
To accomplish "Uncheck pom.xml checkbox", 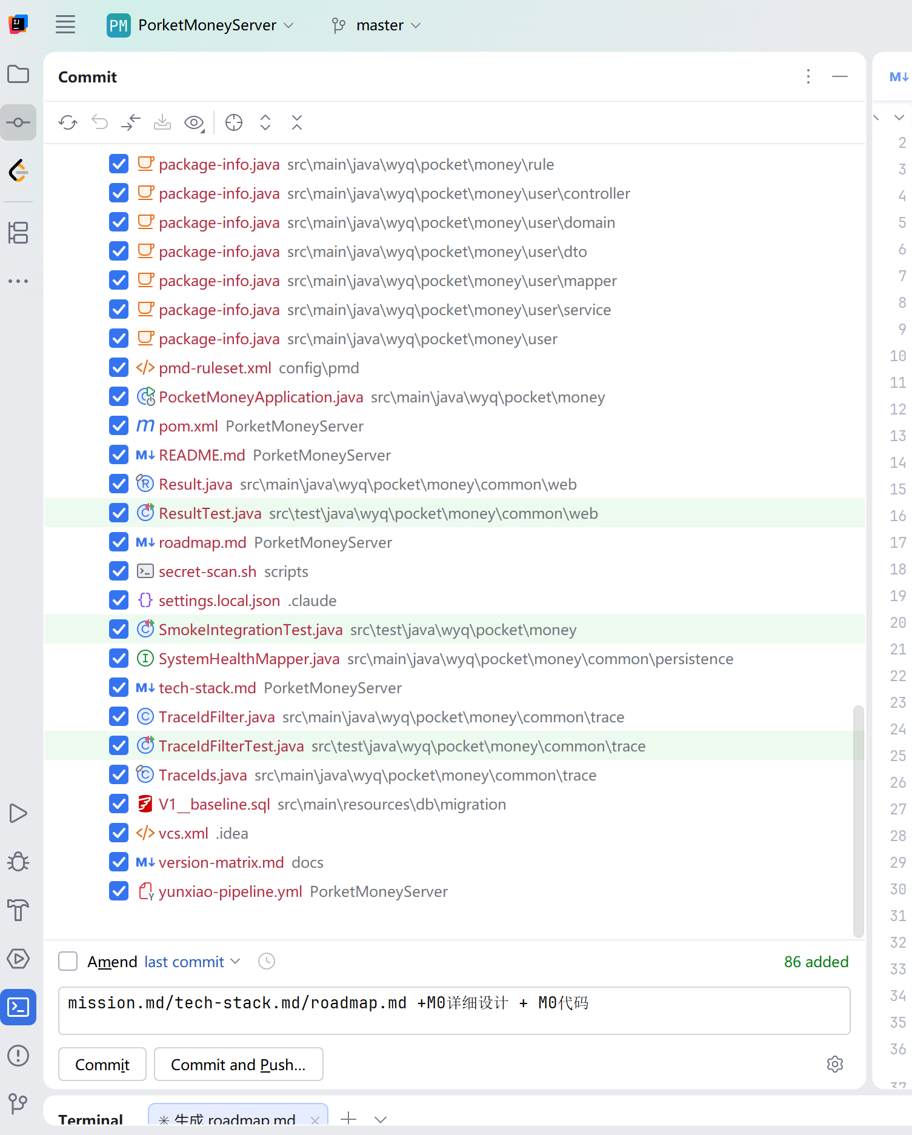I will click(119, 426).
